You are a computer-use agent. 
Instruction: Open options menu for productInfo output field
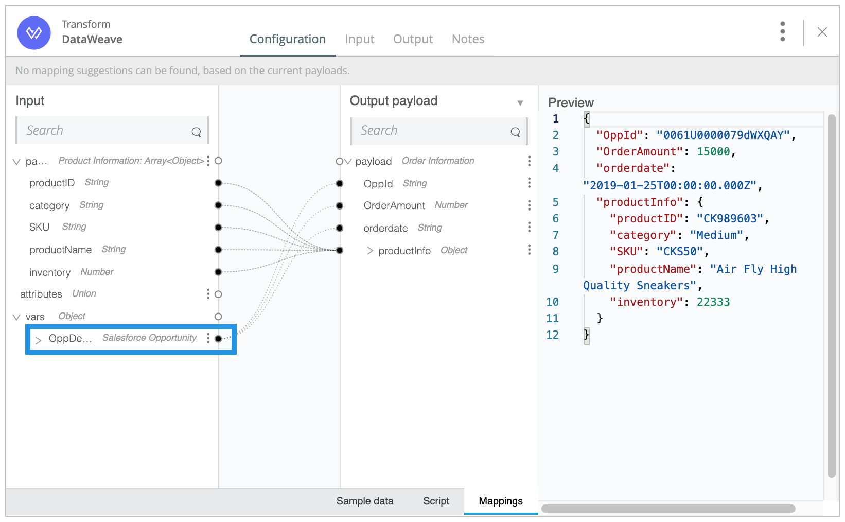point(529,250)
